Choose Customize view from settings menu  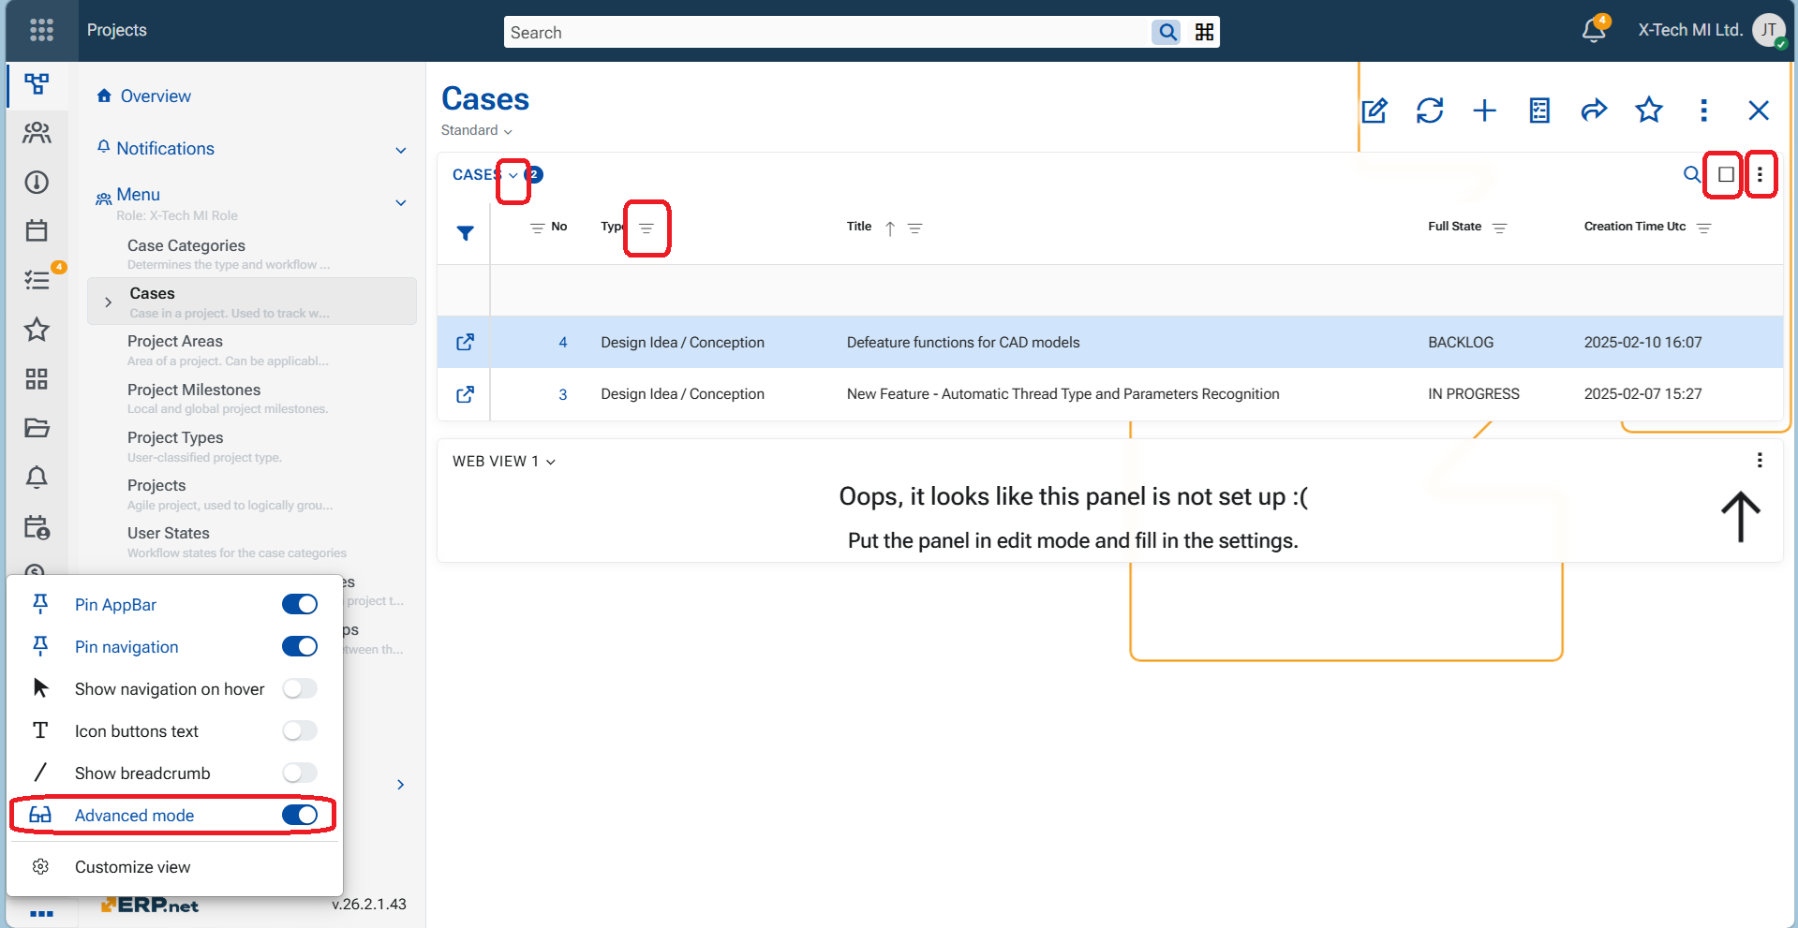tap(132, 867)
